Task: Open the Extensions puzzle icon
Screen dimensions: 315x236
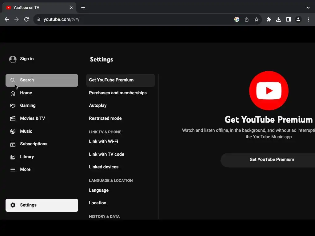Action: click(x=269, y=19)
